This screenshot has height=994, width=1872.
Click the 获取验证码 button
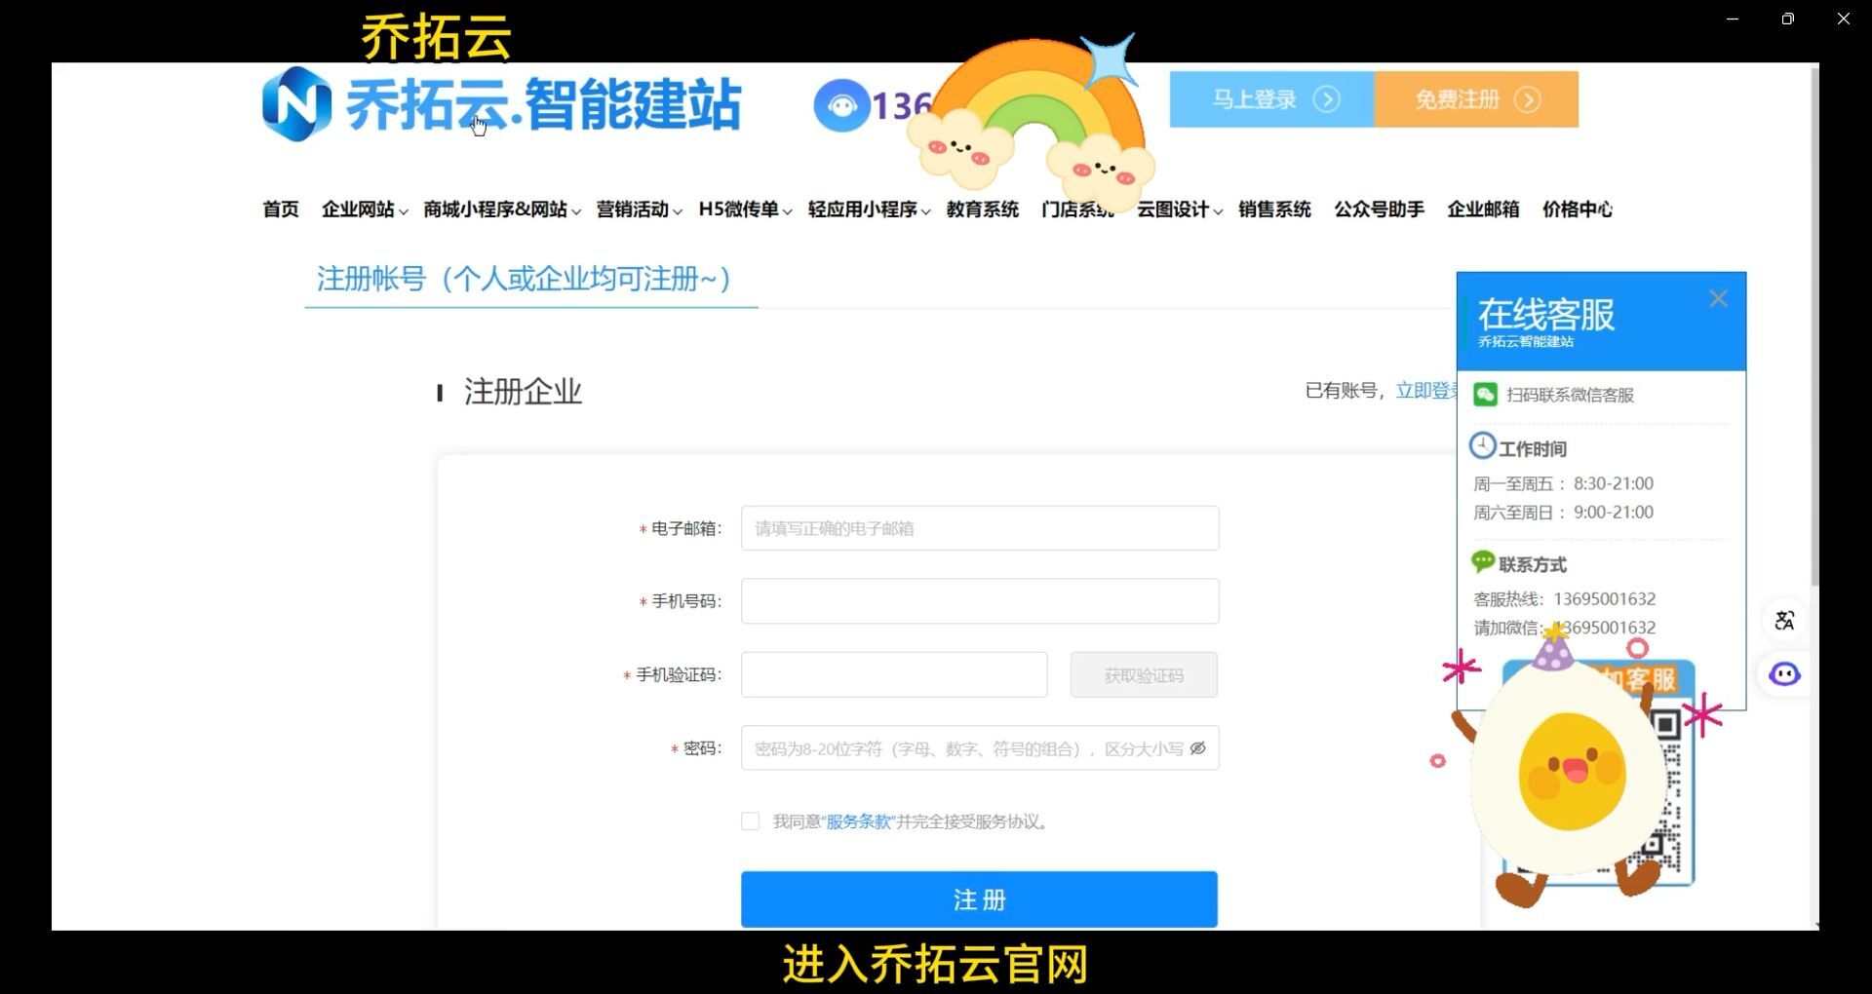(x=1144, y=674)
